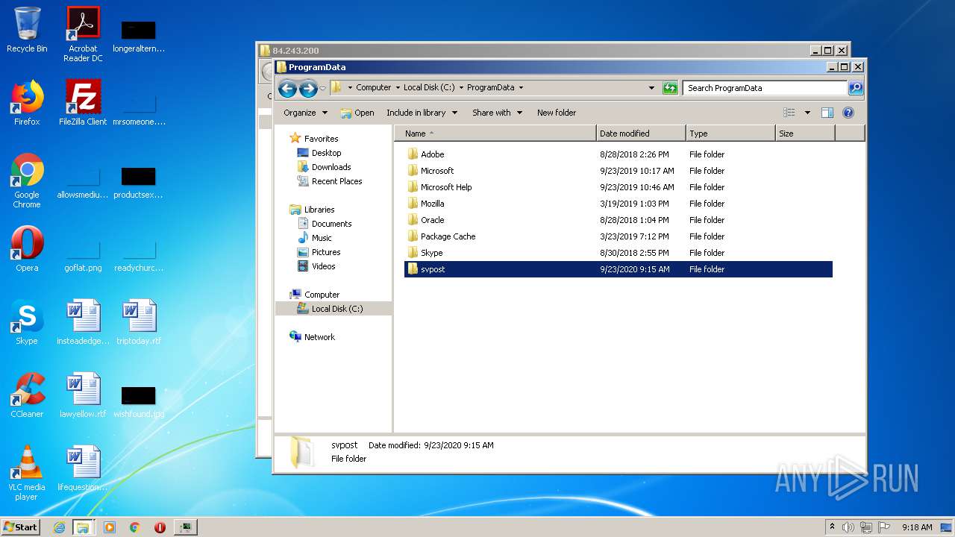Select the lawyellow.rtf desktop file

pyautogui.click(x=83, y=395)
